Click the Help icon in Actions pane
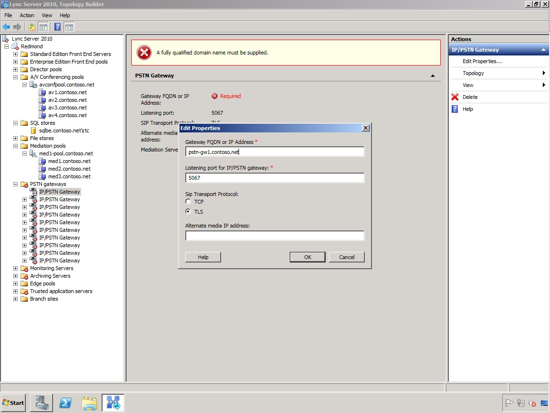This screenshot has height=413, width=550. (455, 109)
